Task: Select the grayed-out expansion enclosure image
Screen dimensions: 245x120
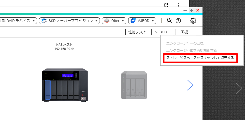Action: click(133, 85)
